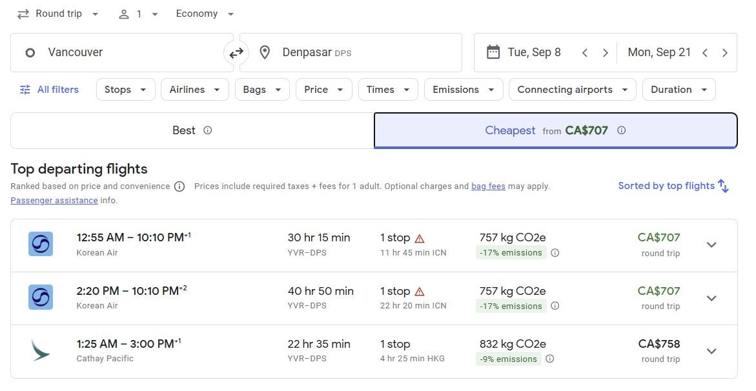
Task: Move return date to previous day
Action: click(705, 53)
